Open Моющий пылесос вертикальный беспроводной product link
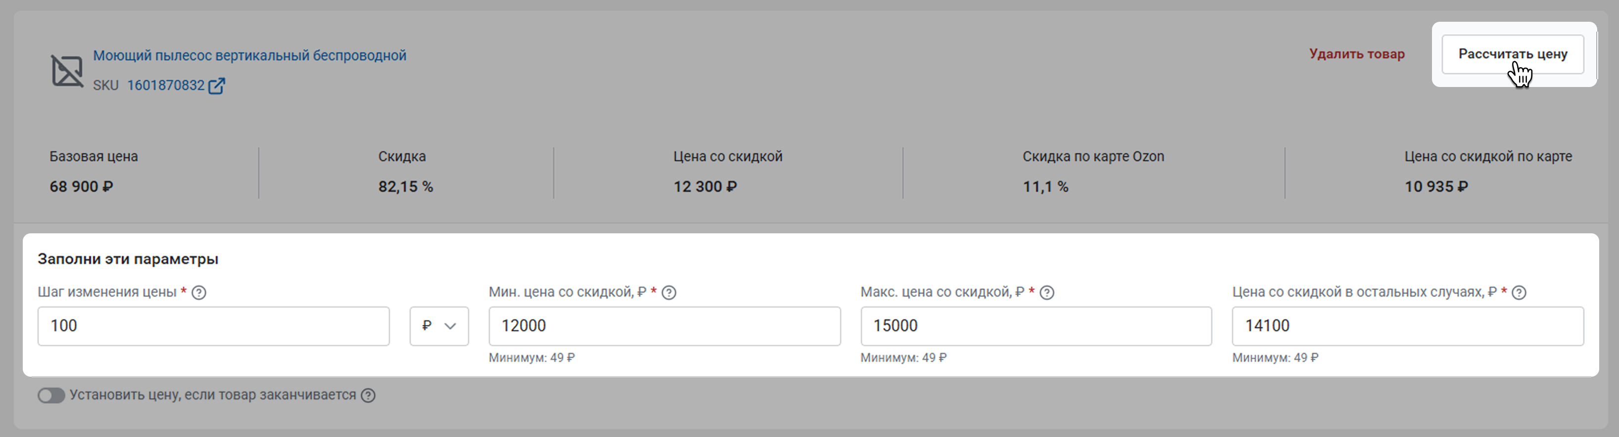The image size is (1619, 437). click(x=249, y=55)
